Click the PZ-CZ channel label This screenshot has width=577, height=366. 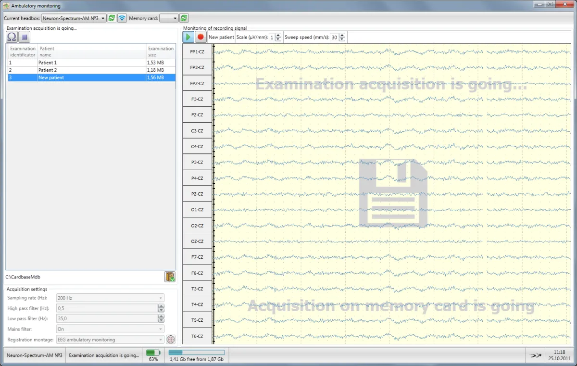[x=197, y=194]
